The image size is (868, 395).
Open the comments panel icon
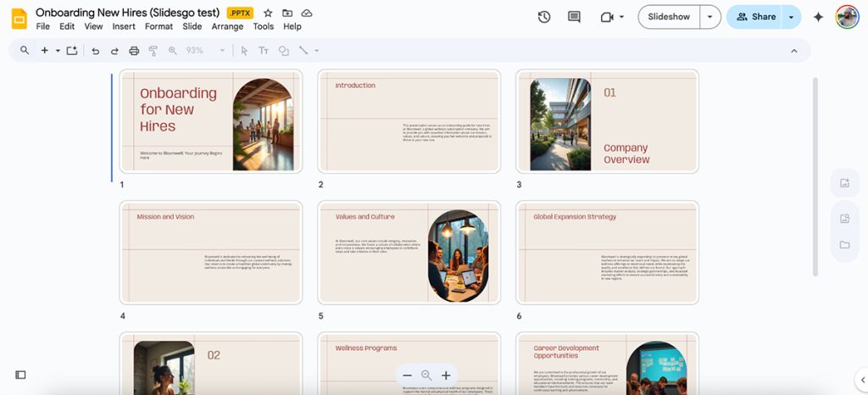(x=574, y=17)
